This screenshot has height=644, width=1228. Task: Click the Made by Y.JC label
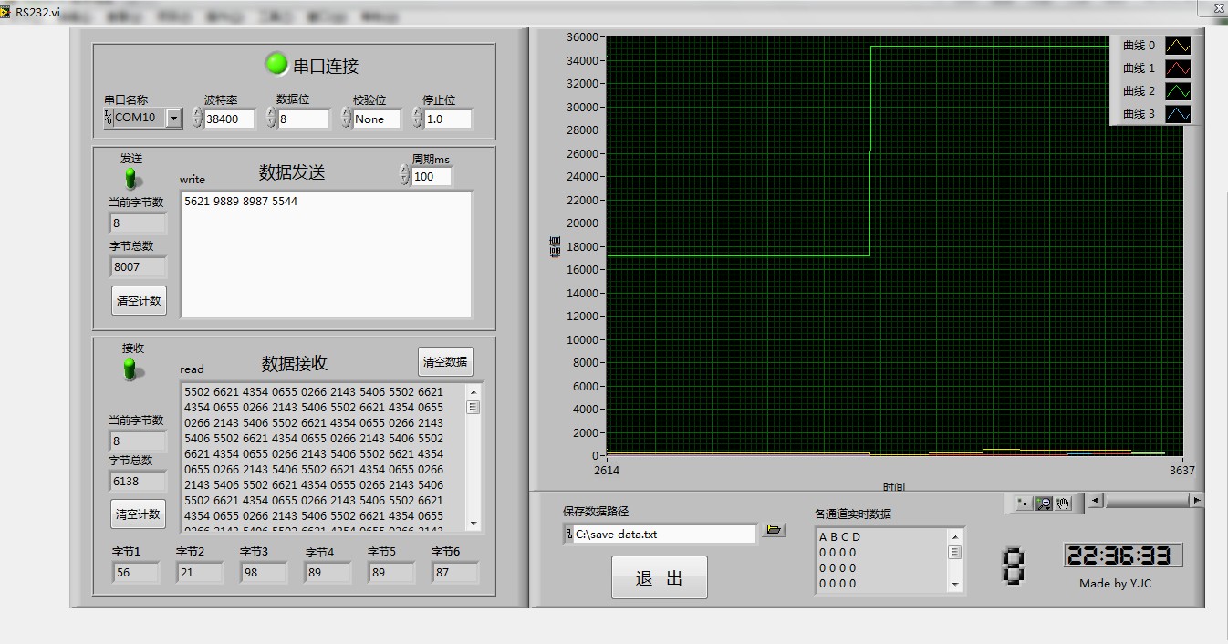pyautogui.click(x=1115, y=584)
